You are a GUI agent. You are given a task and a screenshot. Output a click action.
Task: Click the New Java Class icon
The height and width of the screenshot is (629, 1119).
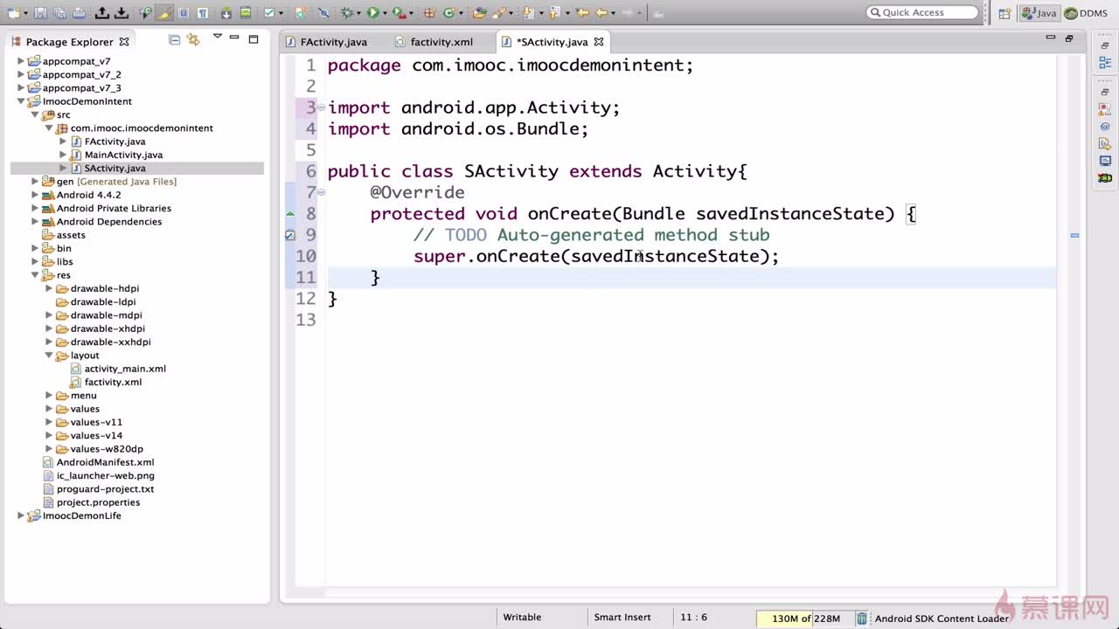[x=449, y=13]
